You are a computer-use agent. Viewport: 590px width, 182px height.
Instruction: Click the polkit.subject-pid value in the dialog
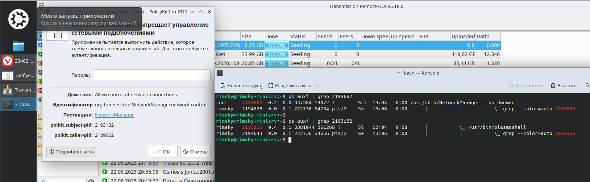pyautogui.click(x=104, y=125)
